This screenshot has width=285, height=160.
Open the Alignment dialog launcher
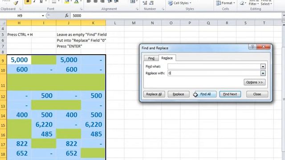[137, 9]
